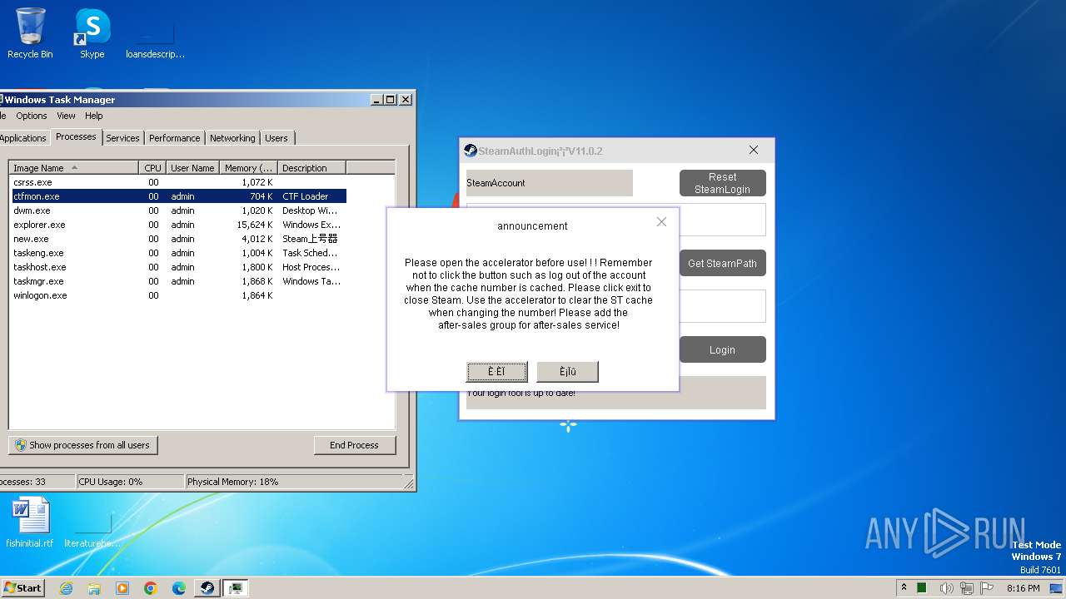Open Action Center flag icon
Screen dimensions: 1066x599
tap(987, 588)
